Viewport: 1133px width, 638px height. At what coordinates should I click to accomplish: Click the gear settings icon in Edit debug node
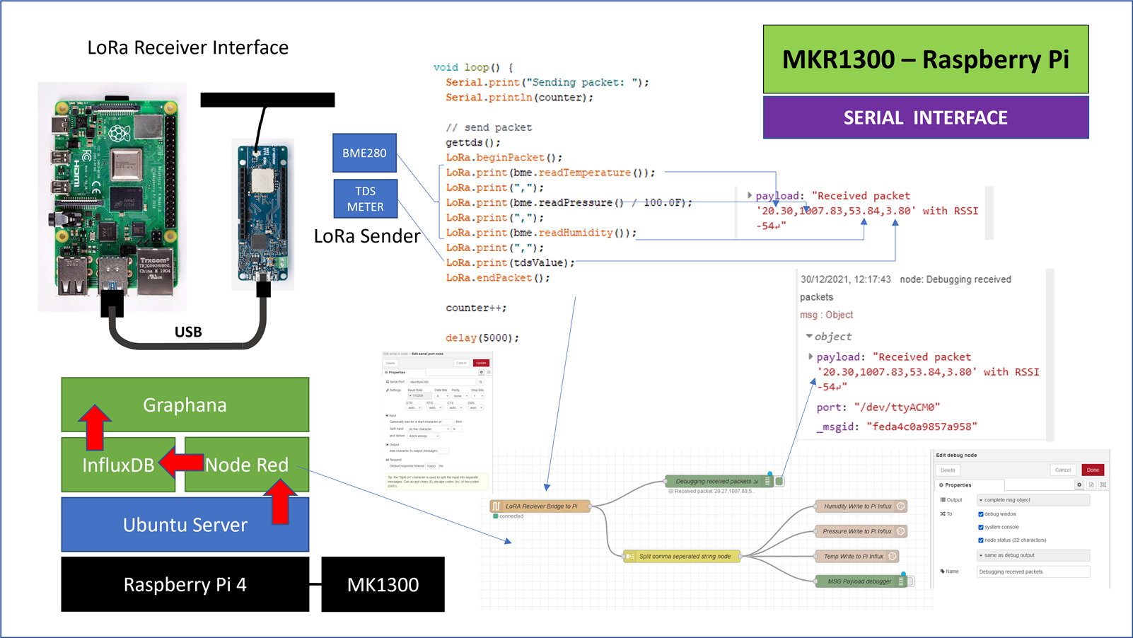tap(1079, 485)
